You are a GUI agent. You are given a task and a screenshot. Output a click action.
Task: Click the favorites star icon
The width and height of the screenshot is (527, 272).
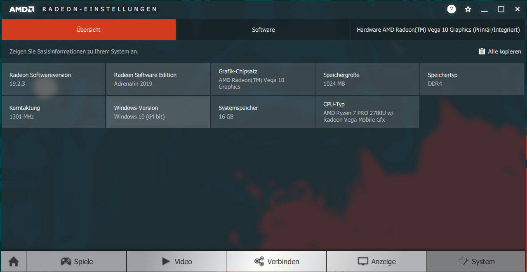click(468, 9)
